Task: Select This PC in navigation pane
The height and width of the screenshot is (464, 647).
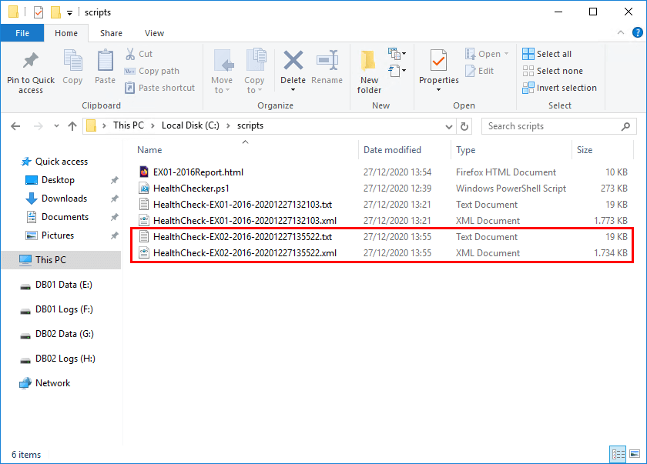Action: pos(61,260)
